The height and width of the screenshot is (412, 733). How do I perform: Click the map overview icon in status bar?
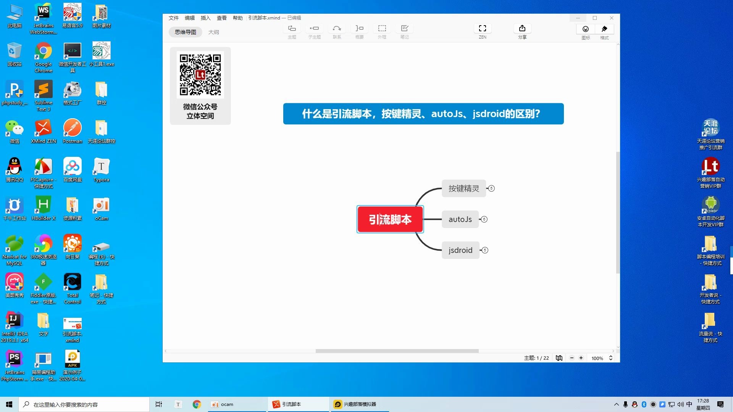(559, 358)
